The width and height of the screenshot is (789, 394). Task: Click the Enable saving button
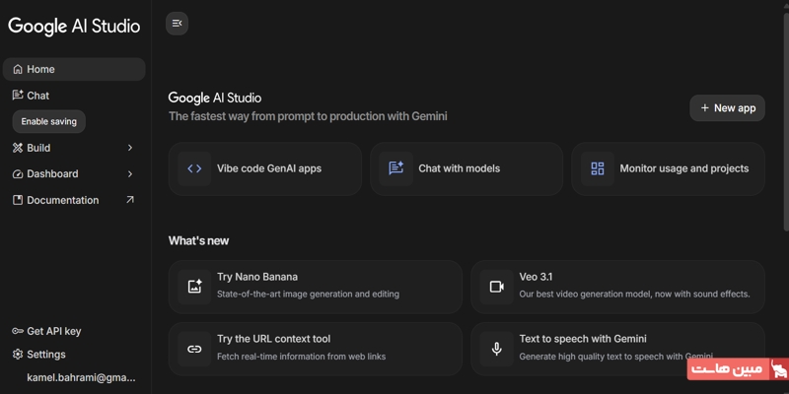(x=48, y=121)
